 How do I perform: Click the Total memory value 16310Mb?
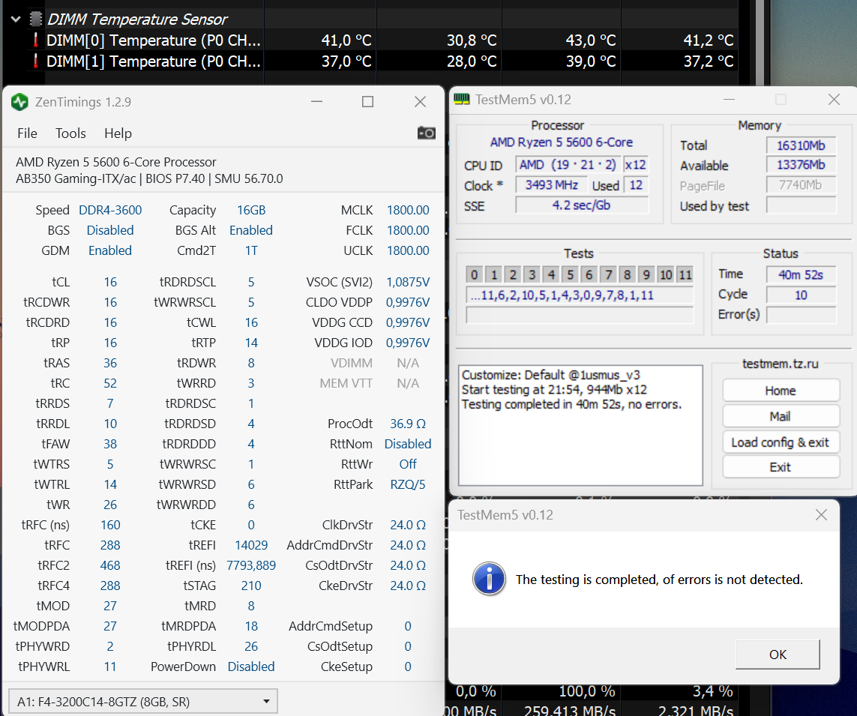[x=802, y=145]
